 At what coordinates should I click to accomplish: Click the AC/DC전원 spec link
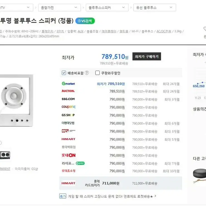[x=164, y=31]
